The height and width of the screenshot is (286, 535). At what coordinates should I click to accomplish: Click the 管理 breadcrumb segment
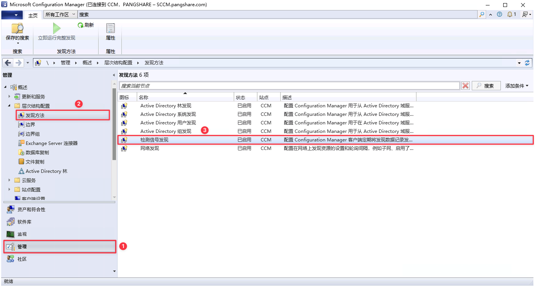coord(66,63)
